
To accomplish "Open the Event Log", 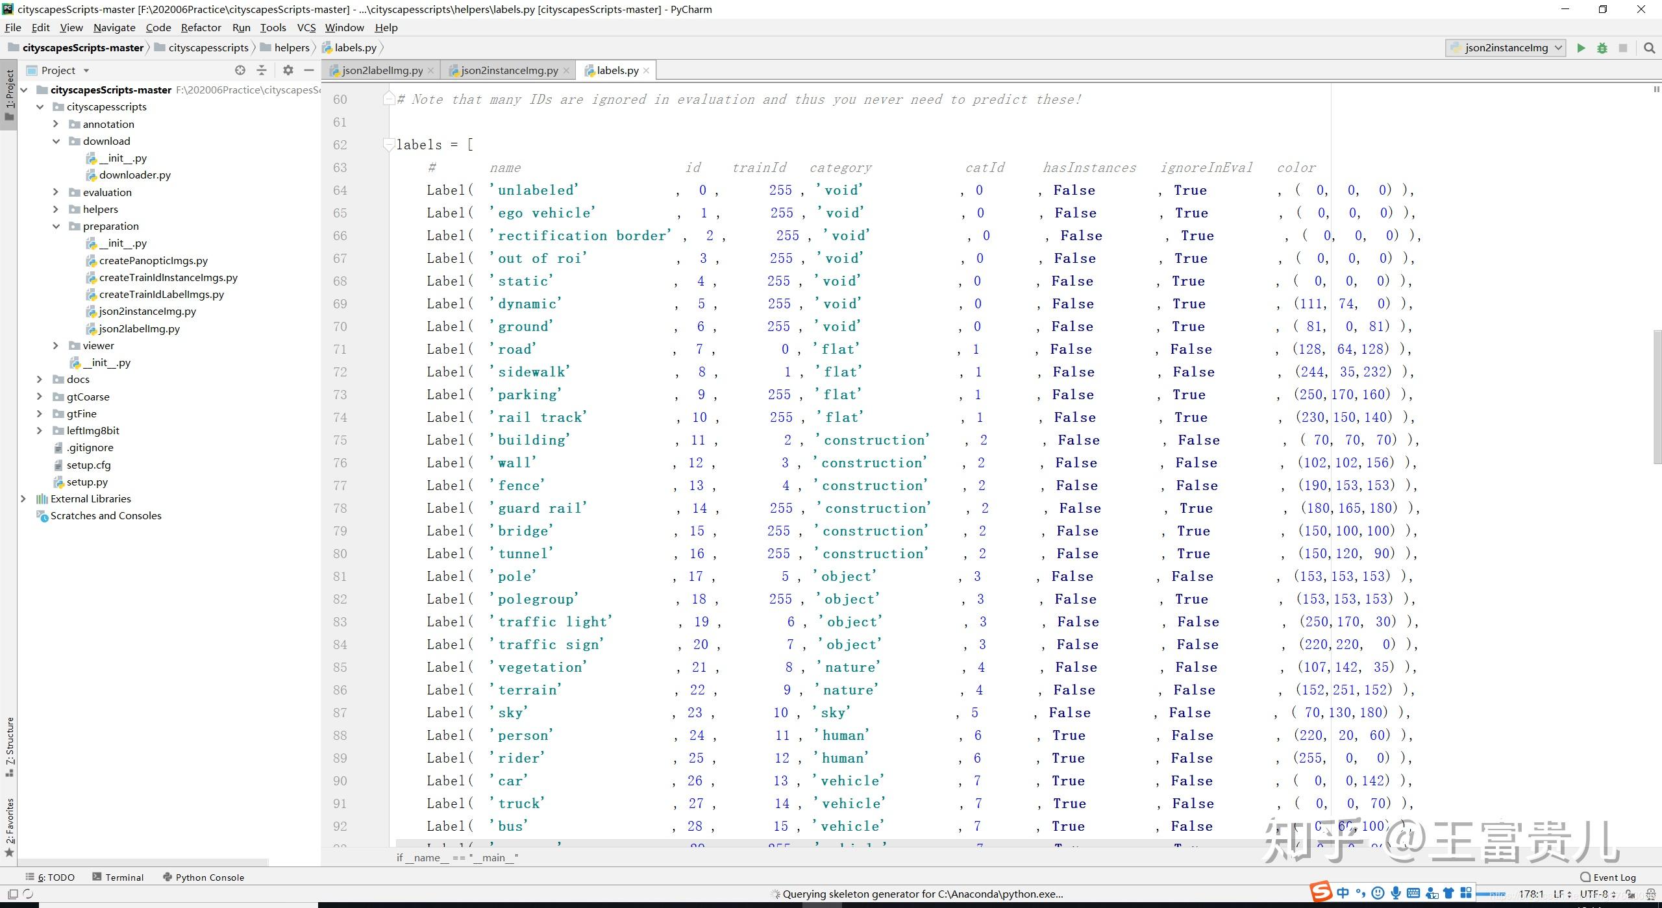I will tap(1608, 877).
